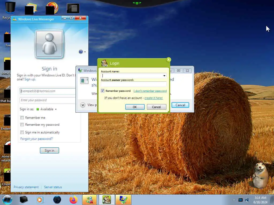
Task: Close the background Windows dialog
Action: [x=187, y=70]
